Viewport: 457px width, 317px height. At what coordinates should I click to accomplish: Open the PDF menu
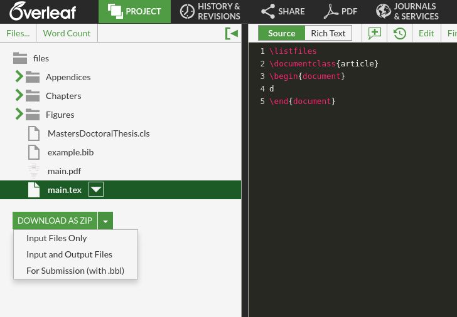[340, 12]
